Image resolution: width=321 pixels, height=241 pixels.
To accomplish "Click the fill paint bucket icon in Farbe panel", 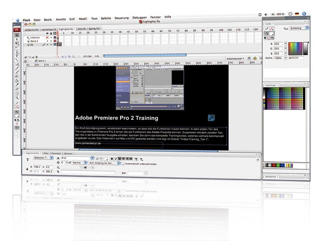I will click(266, 34).
